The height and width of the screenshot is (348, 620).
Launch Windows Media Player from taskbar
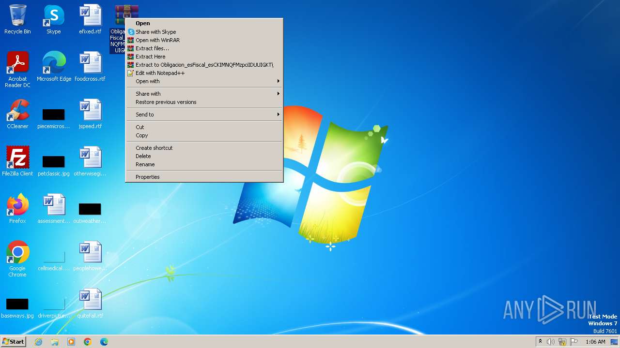pos(71,342)
